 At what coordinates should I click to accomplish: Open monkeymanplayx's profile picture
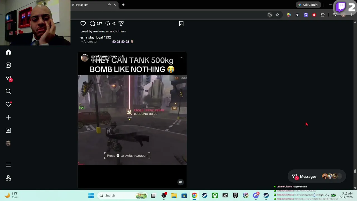point(85,58)
